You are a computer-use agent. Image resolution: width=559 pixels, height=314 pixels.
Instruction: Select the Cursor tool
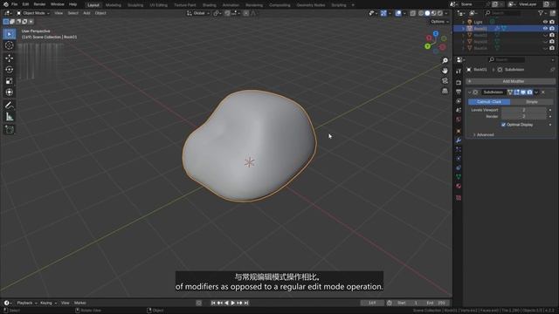10,45
